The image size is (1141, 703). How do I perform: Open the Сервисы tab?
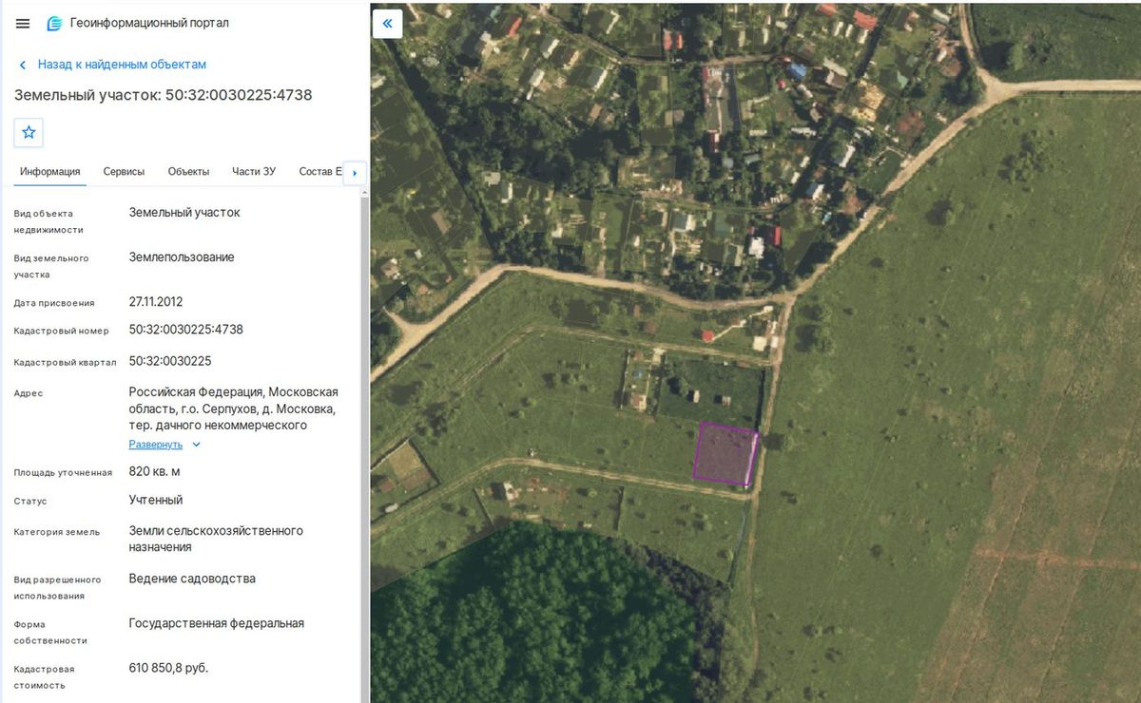coord(124,172)
